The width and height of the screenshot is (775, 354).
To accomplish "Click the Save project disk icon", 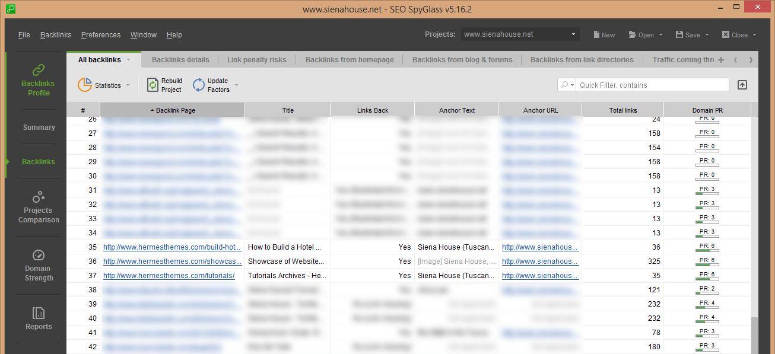I will [x=679, y=35].
